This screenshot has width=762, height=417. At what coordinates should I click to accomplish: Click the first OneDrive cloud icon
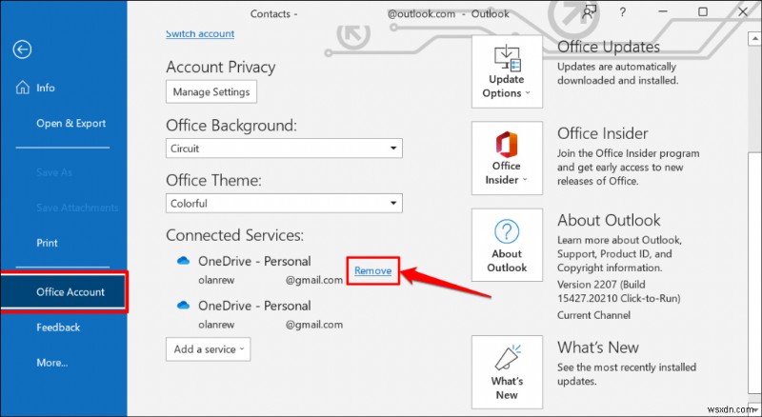(x=183, y=261)
